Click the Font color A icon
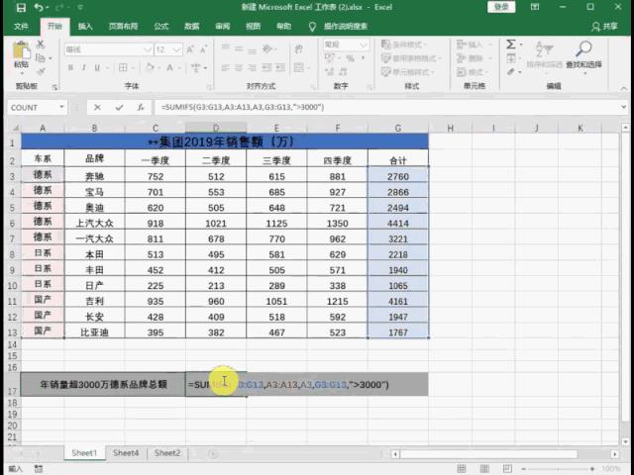The height and width of the screenshot is (475, 634). (170, 67)
